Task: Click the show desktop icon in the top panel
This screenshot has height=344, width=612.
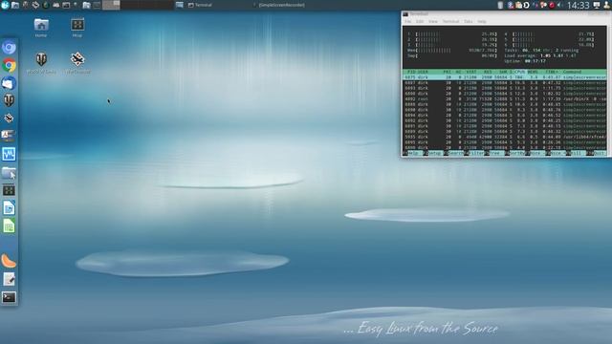Action: [179, 5]
